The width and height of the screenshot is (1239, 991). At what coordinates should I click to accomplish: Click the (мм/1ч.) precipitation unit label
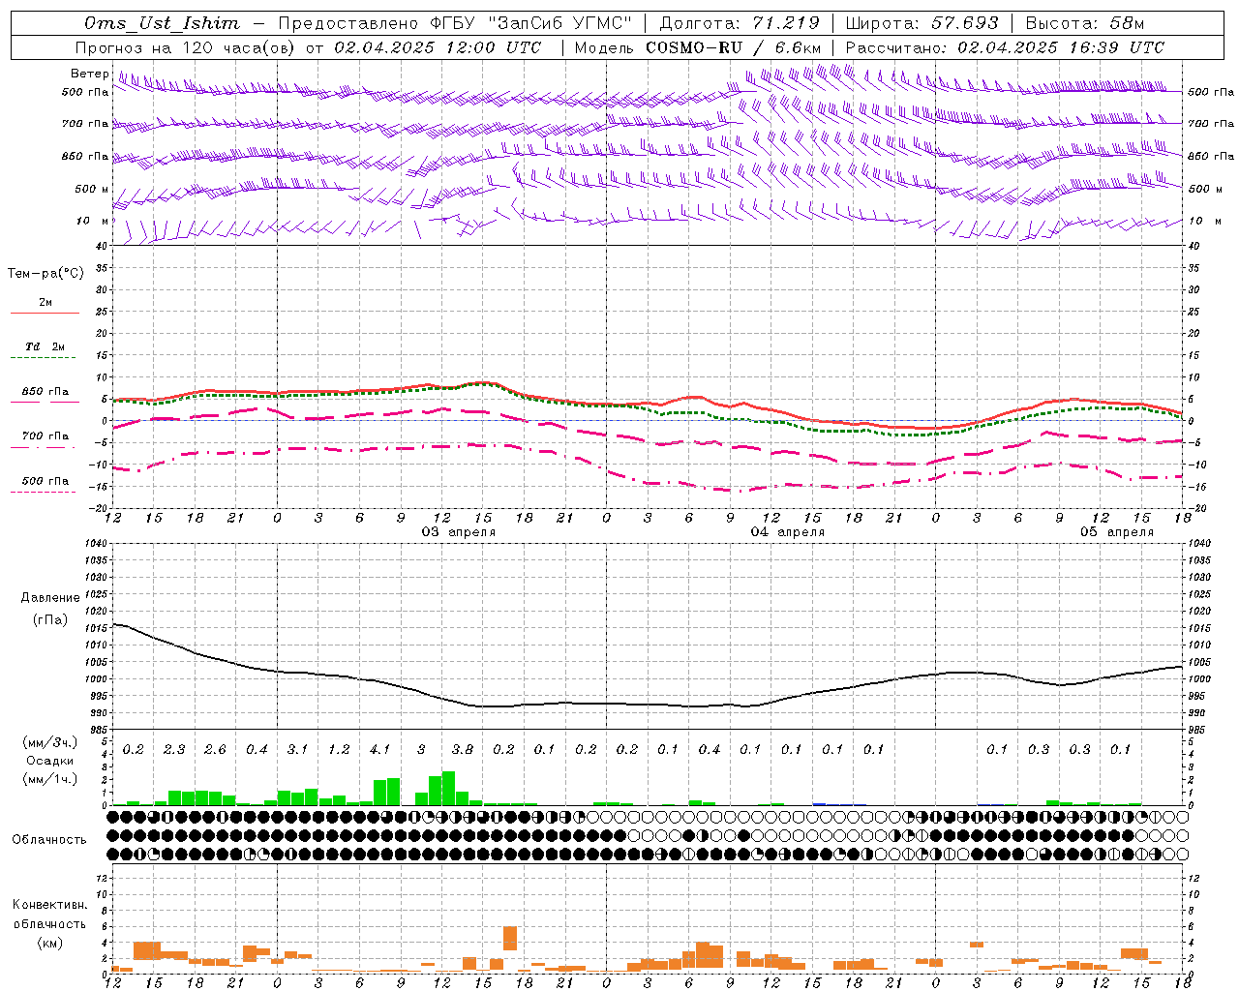49,779
